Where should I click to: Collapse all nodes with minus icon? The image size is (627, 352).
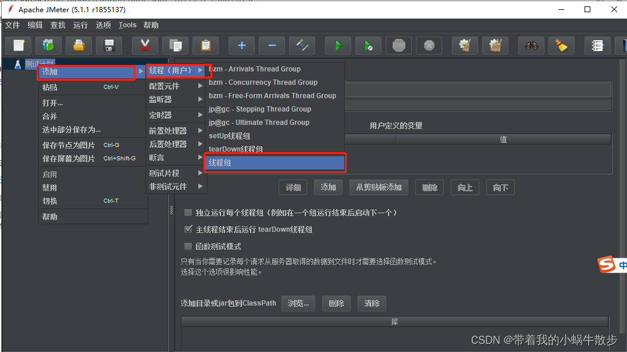pos(272,45)
